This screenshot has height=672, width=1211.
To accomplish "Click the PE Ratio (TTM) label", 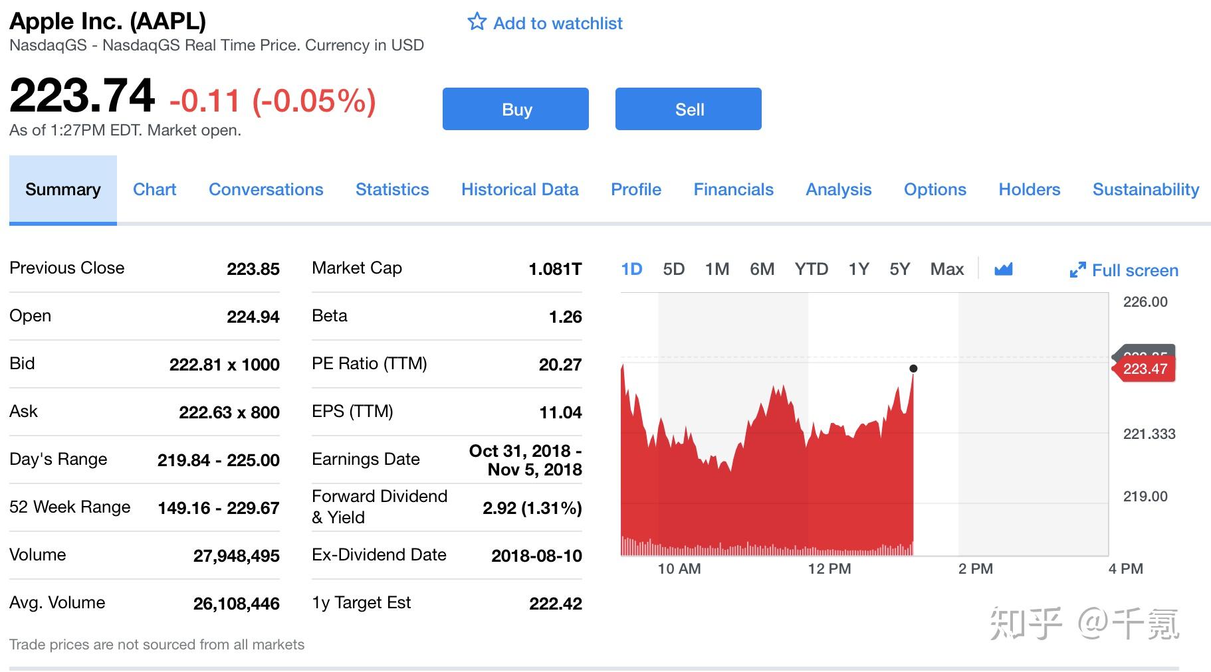I will 370,364.
